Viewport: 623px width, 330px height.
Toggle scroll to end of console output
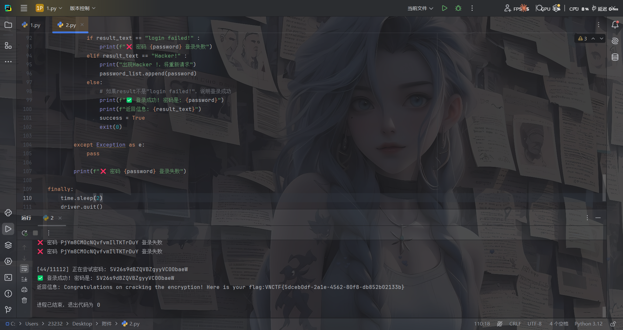(24, 279)
